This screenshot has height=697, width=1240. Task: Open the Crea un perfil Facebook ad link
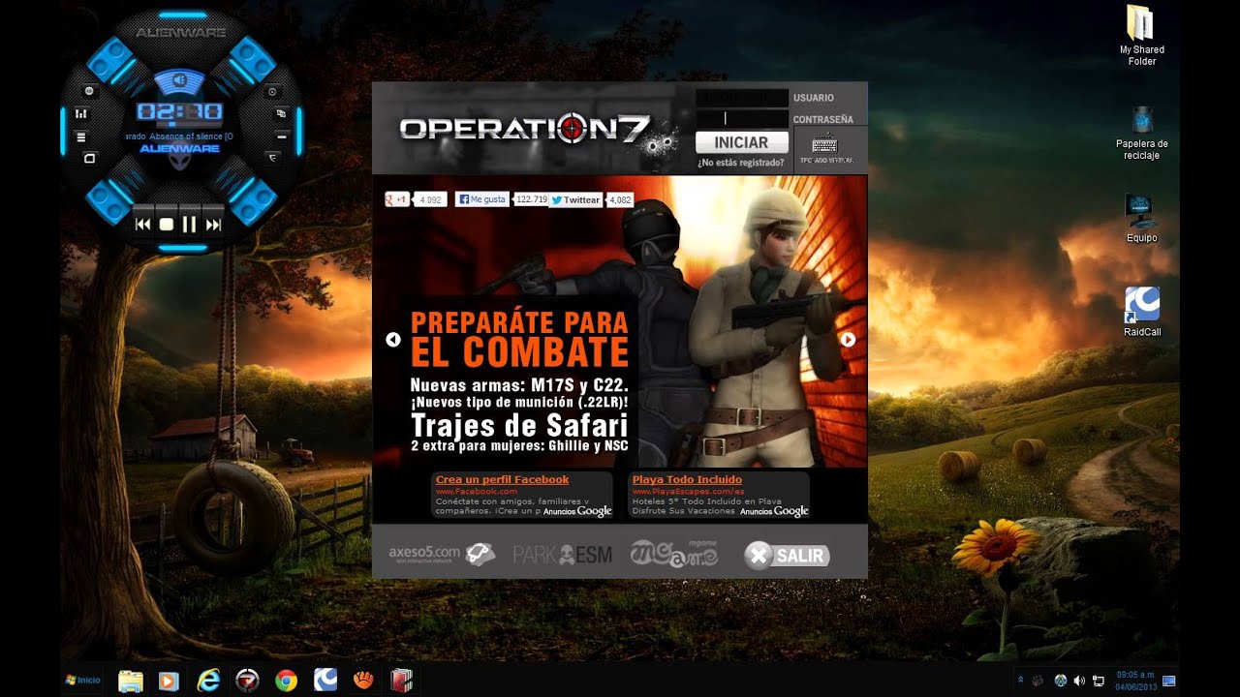point(502,479)
